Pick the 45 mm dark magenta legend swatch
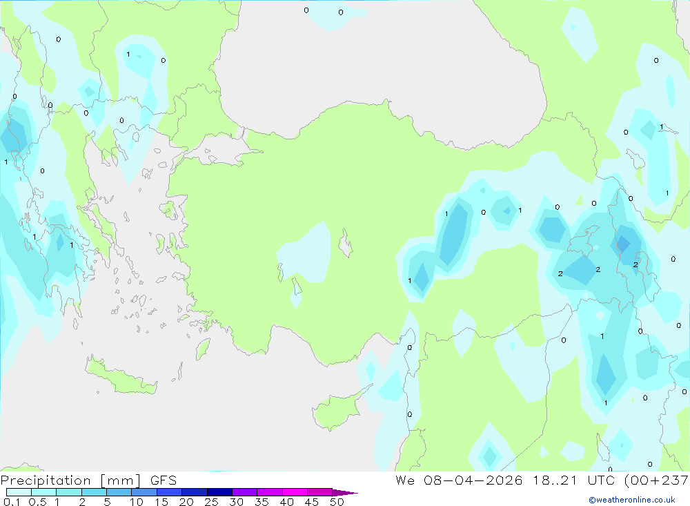 pyautogui.click(x=320, y=492)
